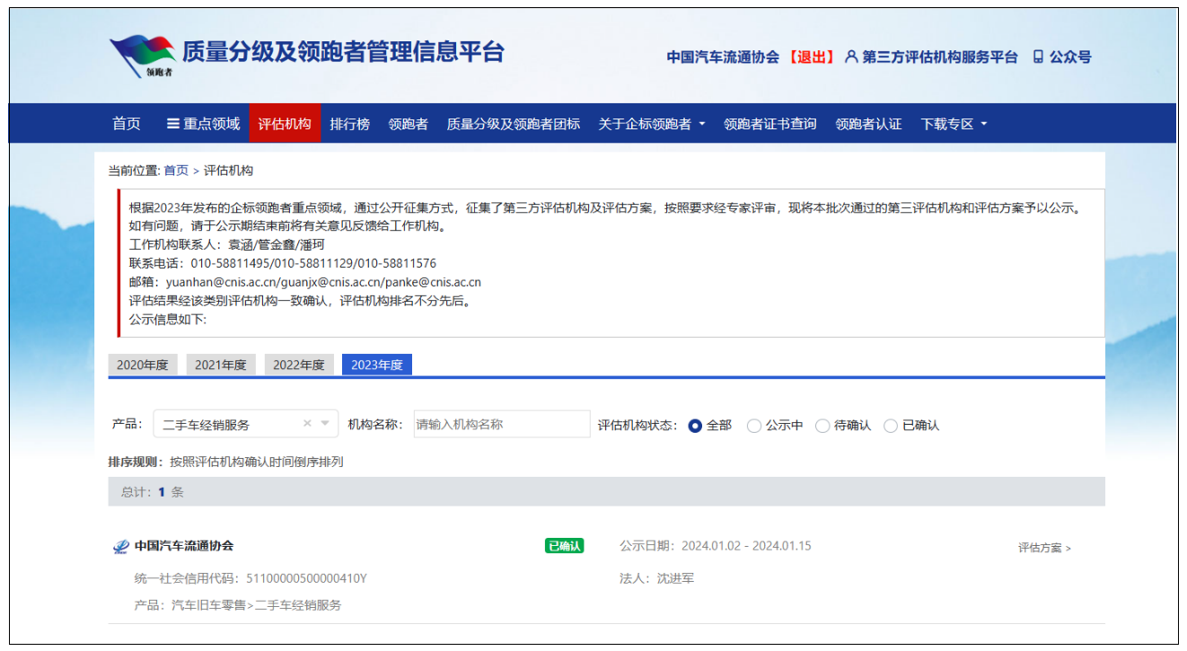The height and width of the screenshot is (651, 1187).
Task: Click the phone icon next to 公众号
Action: [x=1038, y=57]
